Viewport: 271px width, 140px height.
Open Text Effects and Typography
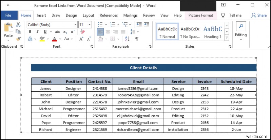pyautogui.click(x=30, y=39)
